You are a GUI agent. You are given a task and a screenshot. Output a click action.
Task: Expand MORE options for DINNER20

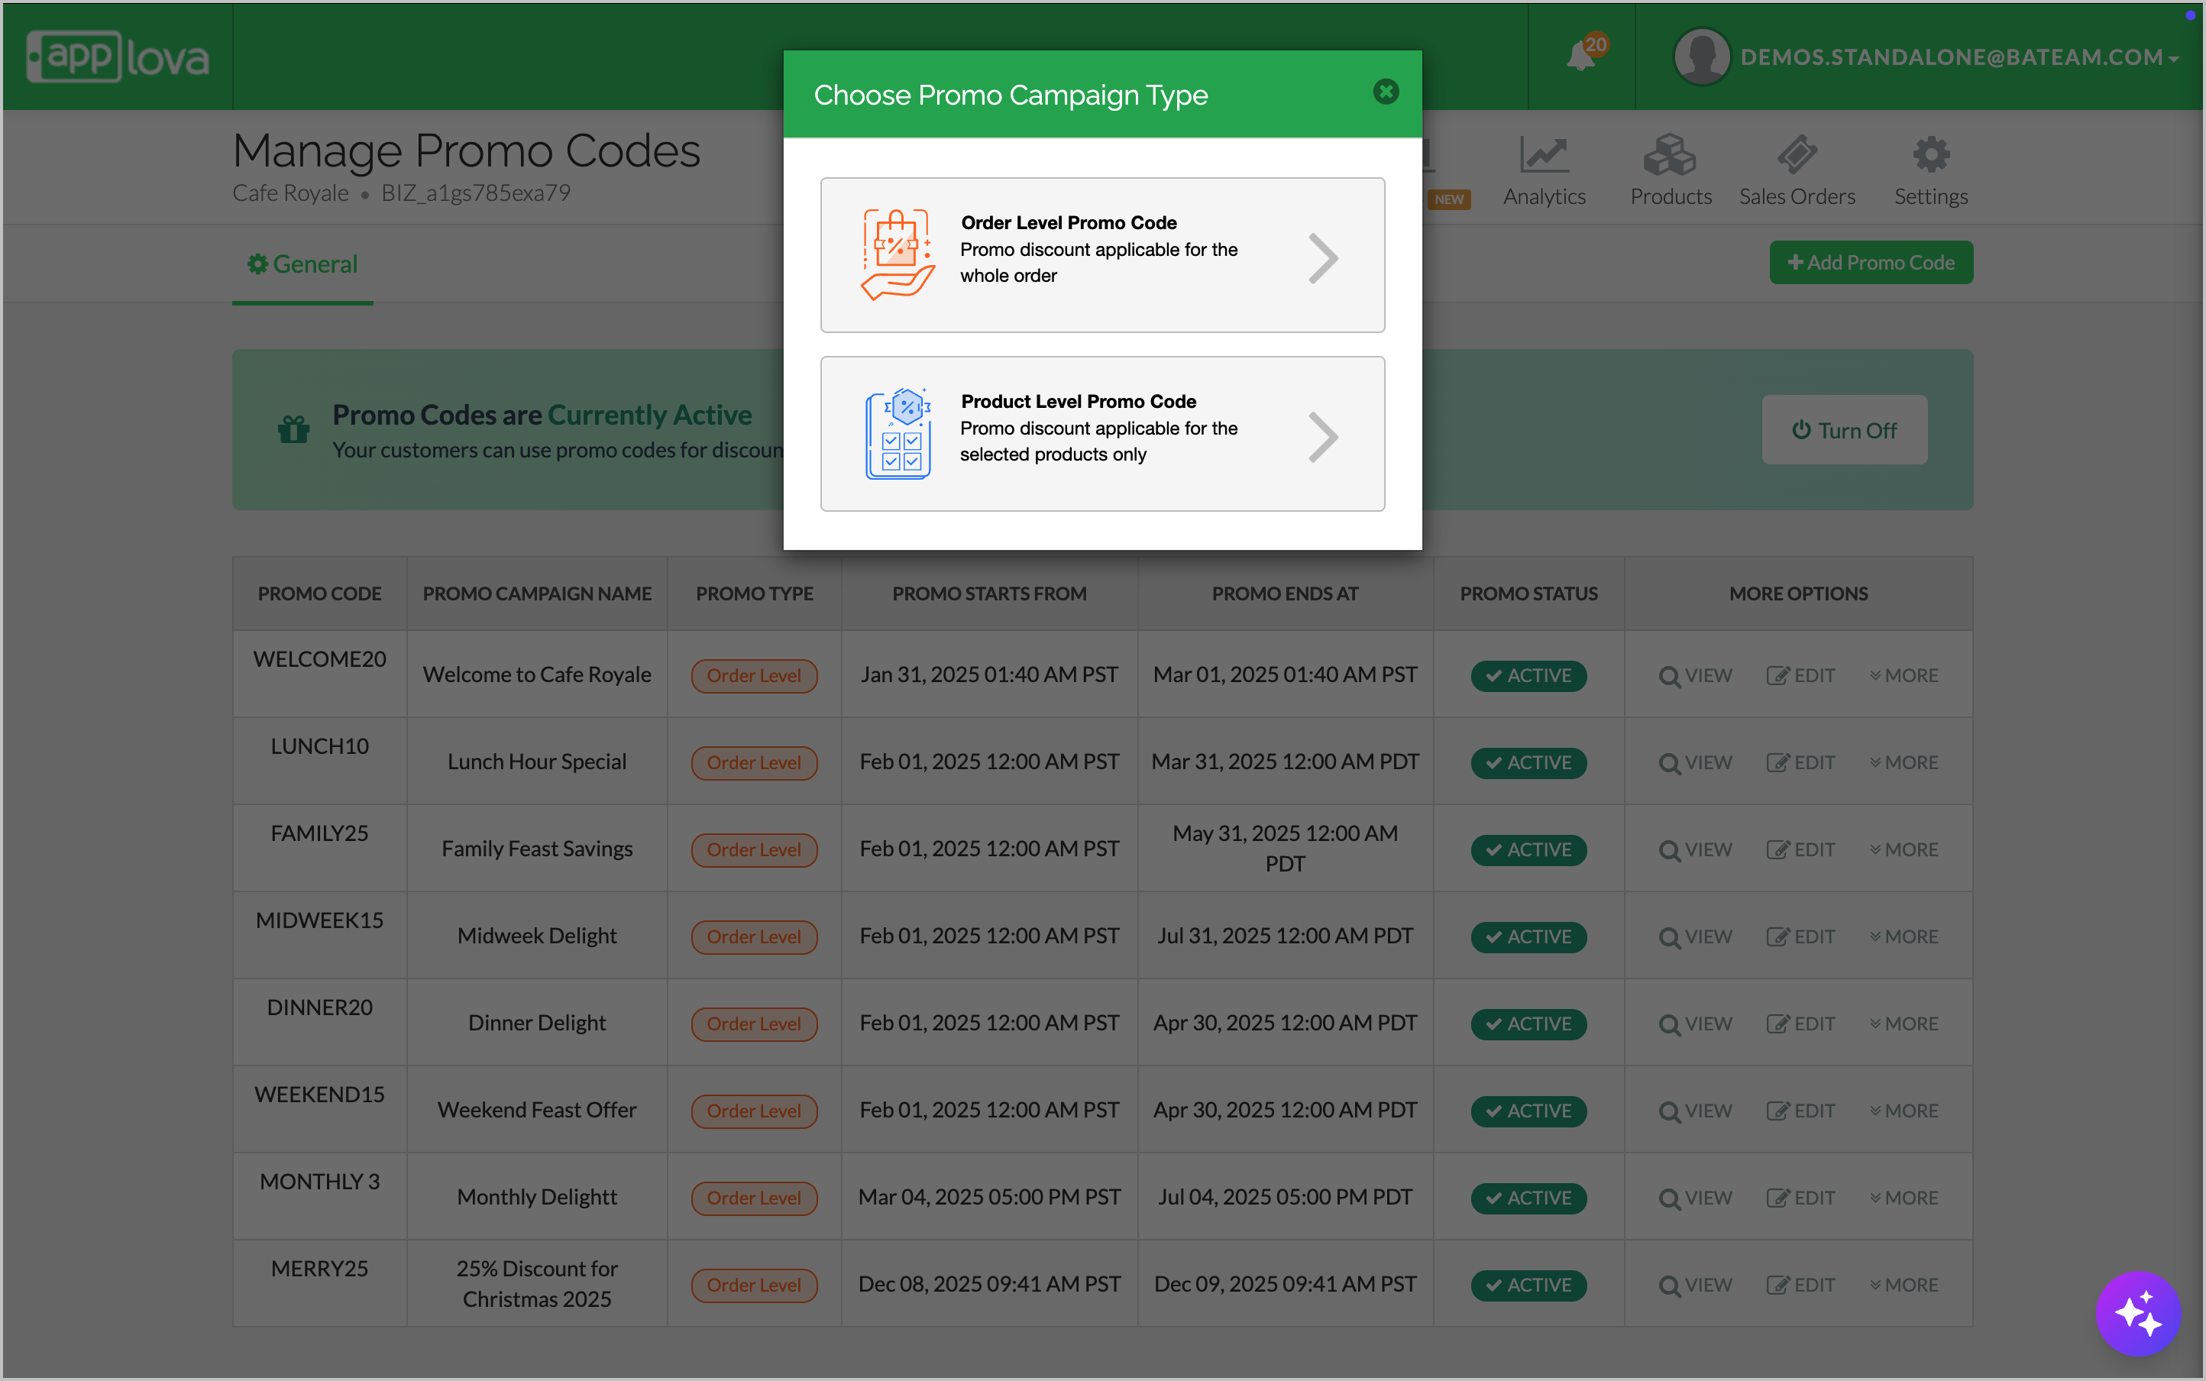[1904, 1024]
